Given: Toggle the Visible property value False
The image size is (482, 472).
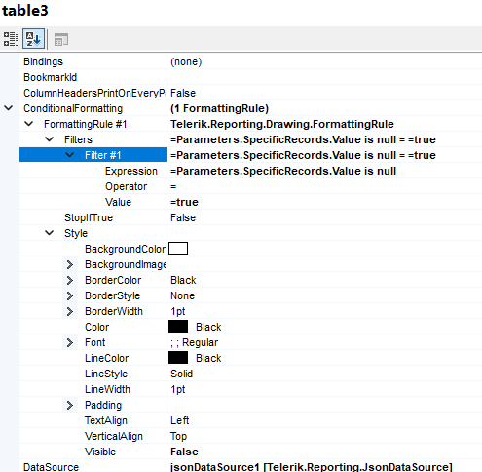Looking at the screenshot, I should coord(324,452).
